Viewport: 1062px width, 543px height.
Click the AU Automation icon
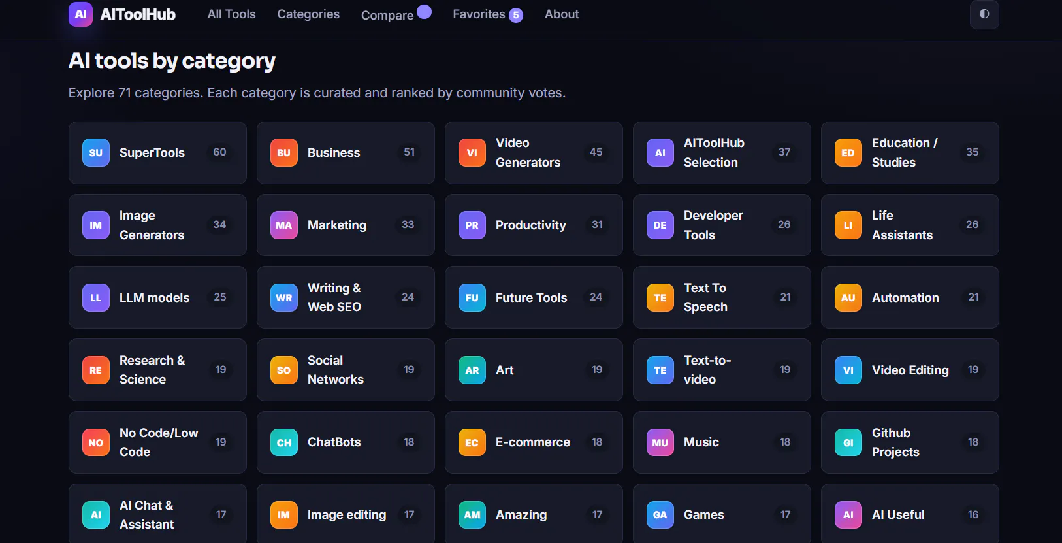848,298
